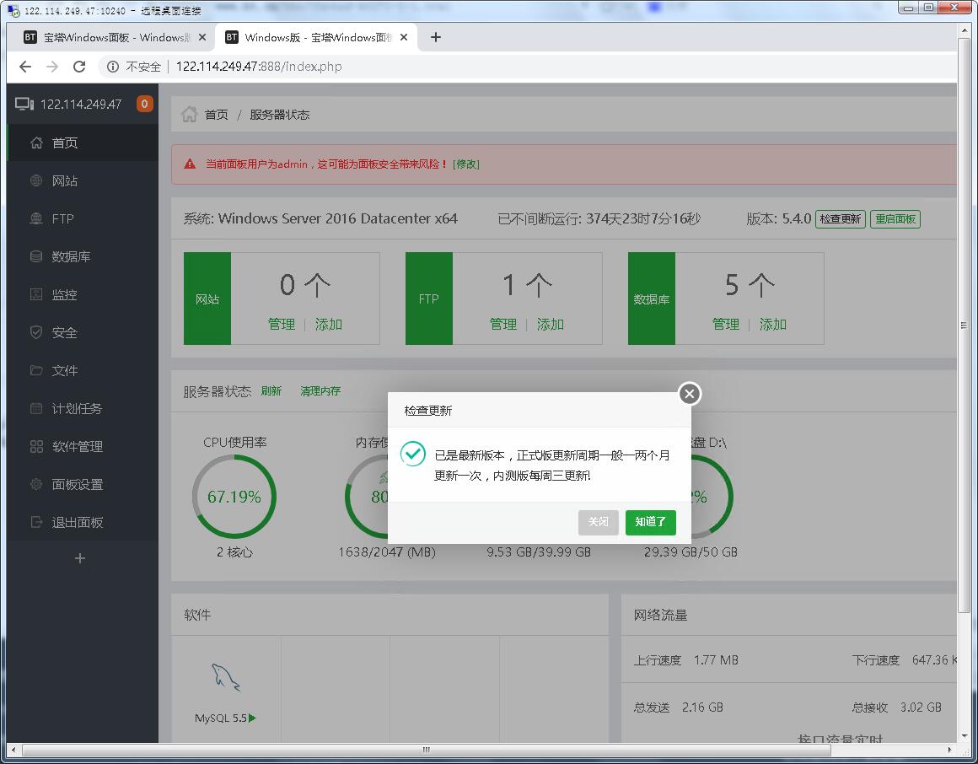Viewport: 978px width, 764px height.
Task: Click the shield icon beside 安全
Action: (x=36, y=332)
